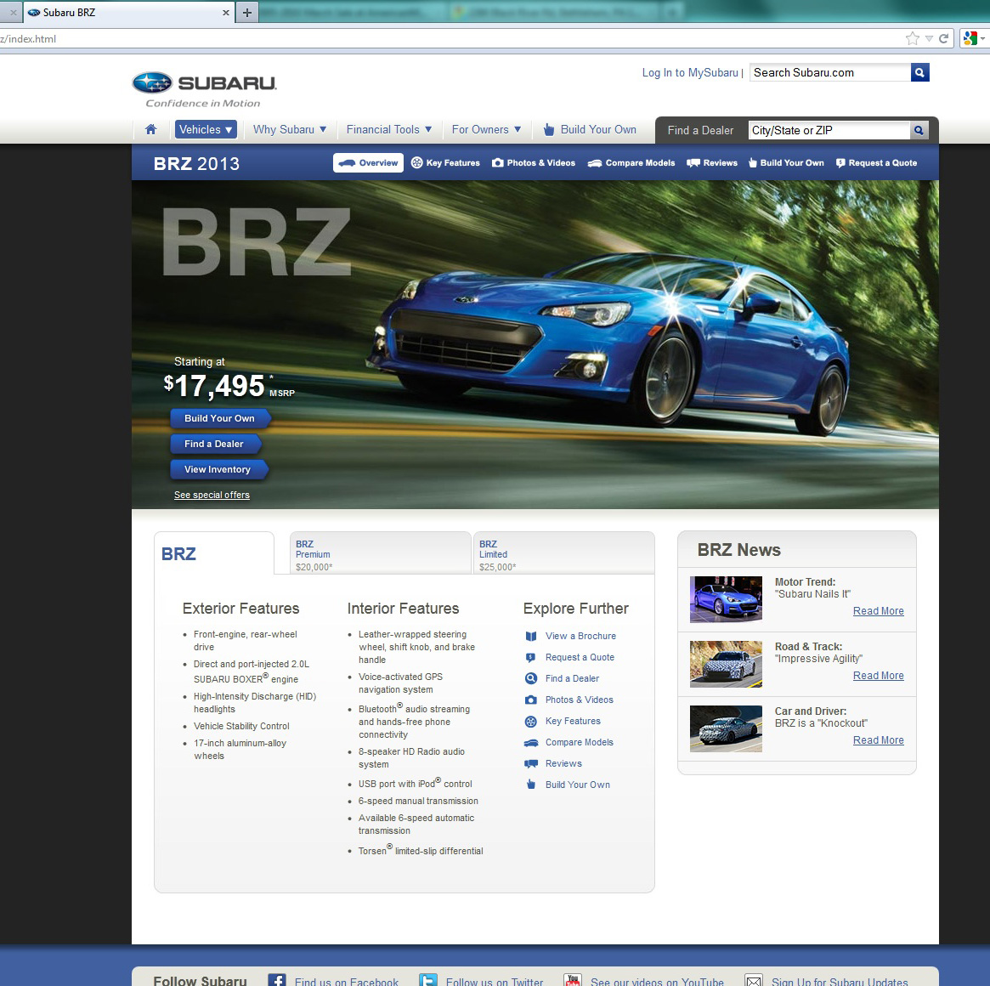This screenshot has height=986, width=990.
Task: Click the Facebook icon in Follow Subaru bar
Action: (276, 980)
